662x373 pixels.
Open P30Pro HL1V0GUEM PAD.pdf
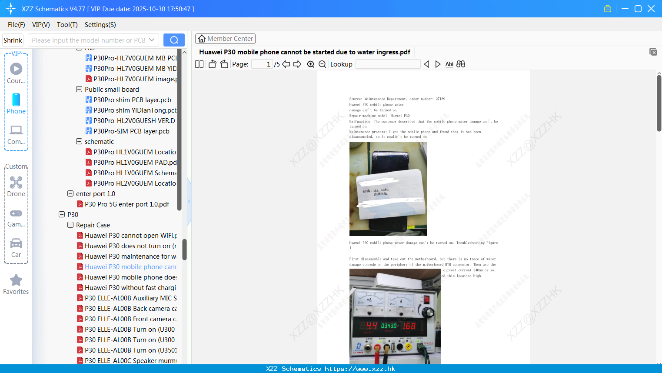131,163
